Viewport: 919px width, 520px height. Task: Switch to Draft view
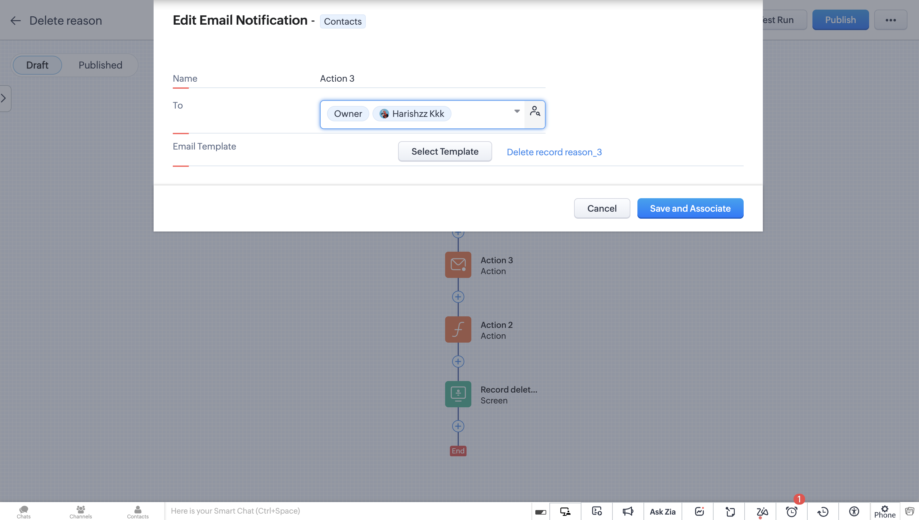click(x=37, y=65)
